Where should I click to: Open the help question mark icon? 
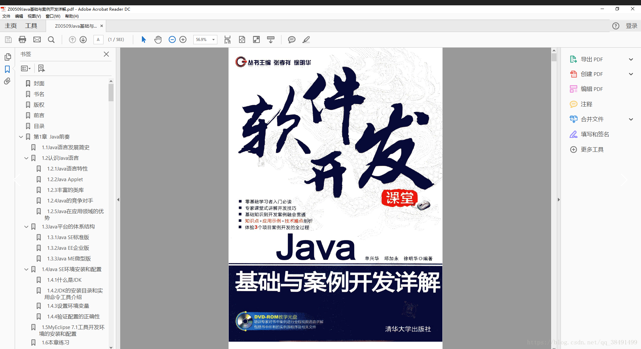click(x=616, y=26)
